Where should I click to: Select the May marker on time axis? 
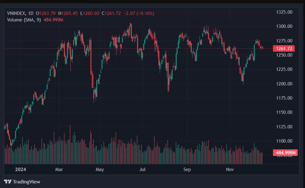pyautogui.click(x=99, y=170)
